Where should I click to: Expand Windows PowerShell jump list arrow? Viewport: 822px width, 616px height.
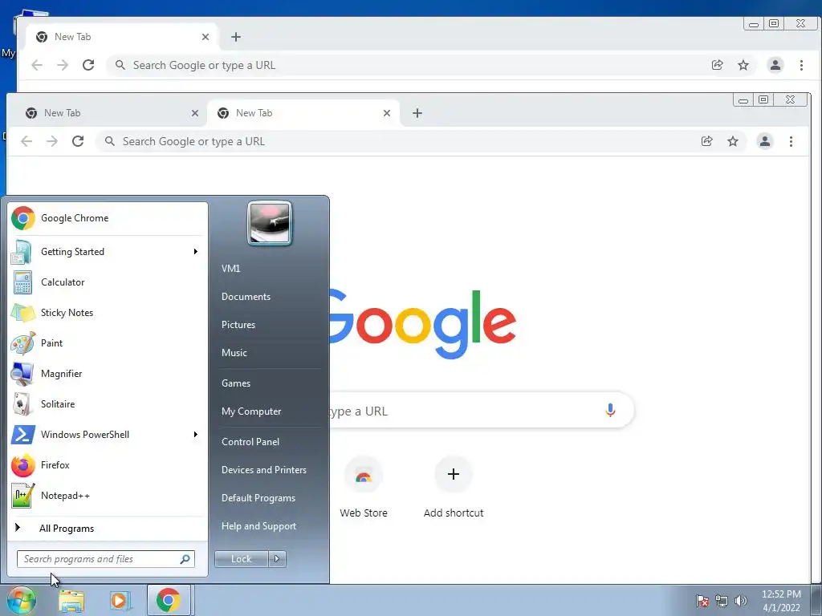196,434
